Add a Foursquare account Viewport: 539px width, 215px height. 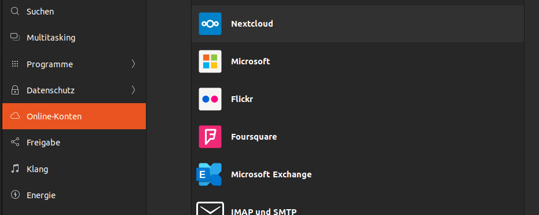click(358, 137)
